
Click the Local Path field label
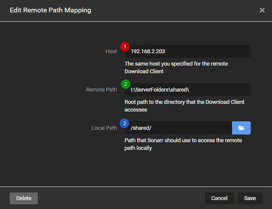[x=104, y=128]
